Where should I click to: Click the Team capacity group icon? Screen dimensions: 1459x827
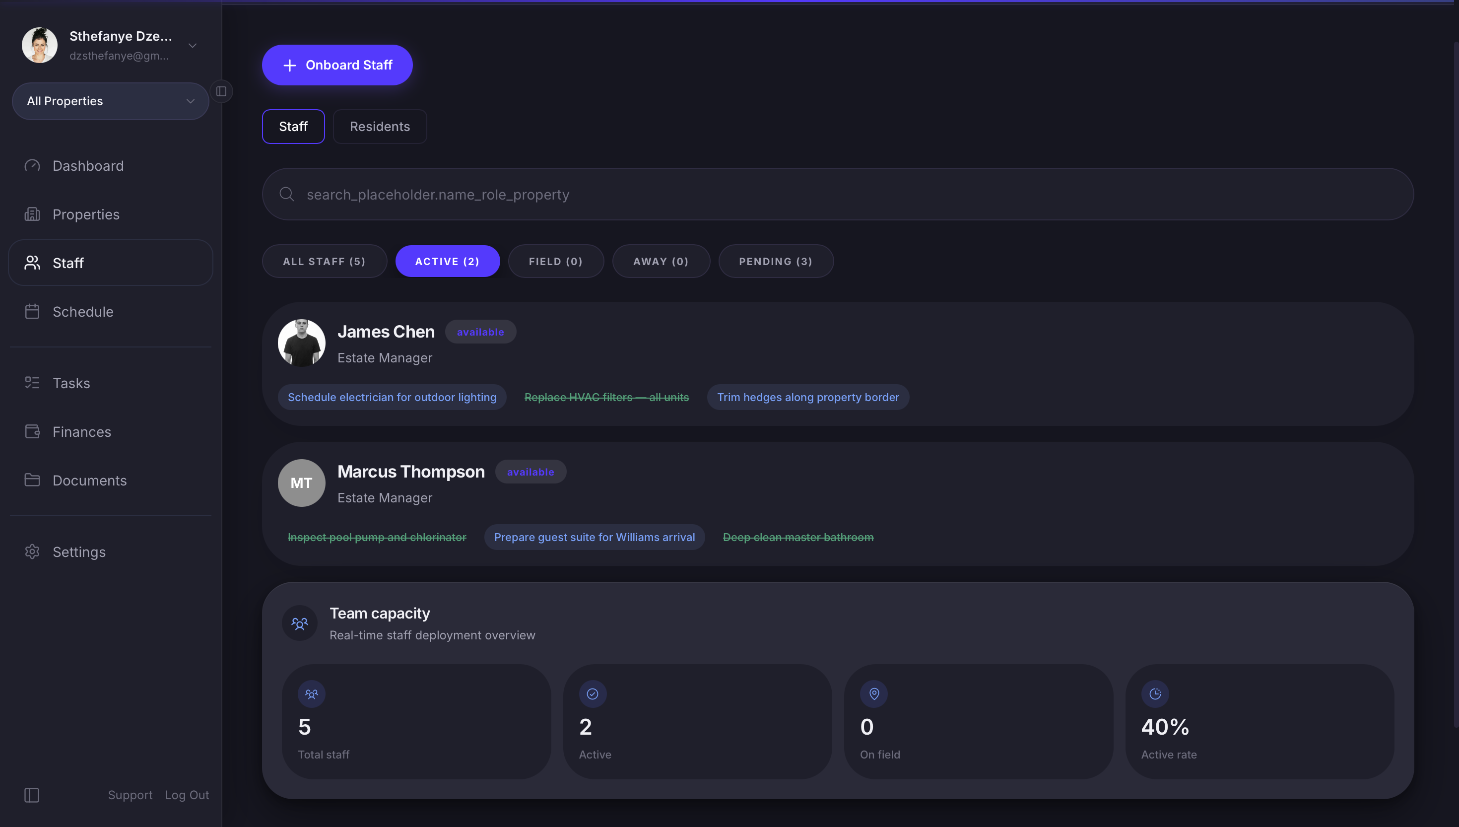300,623
